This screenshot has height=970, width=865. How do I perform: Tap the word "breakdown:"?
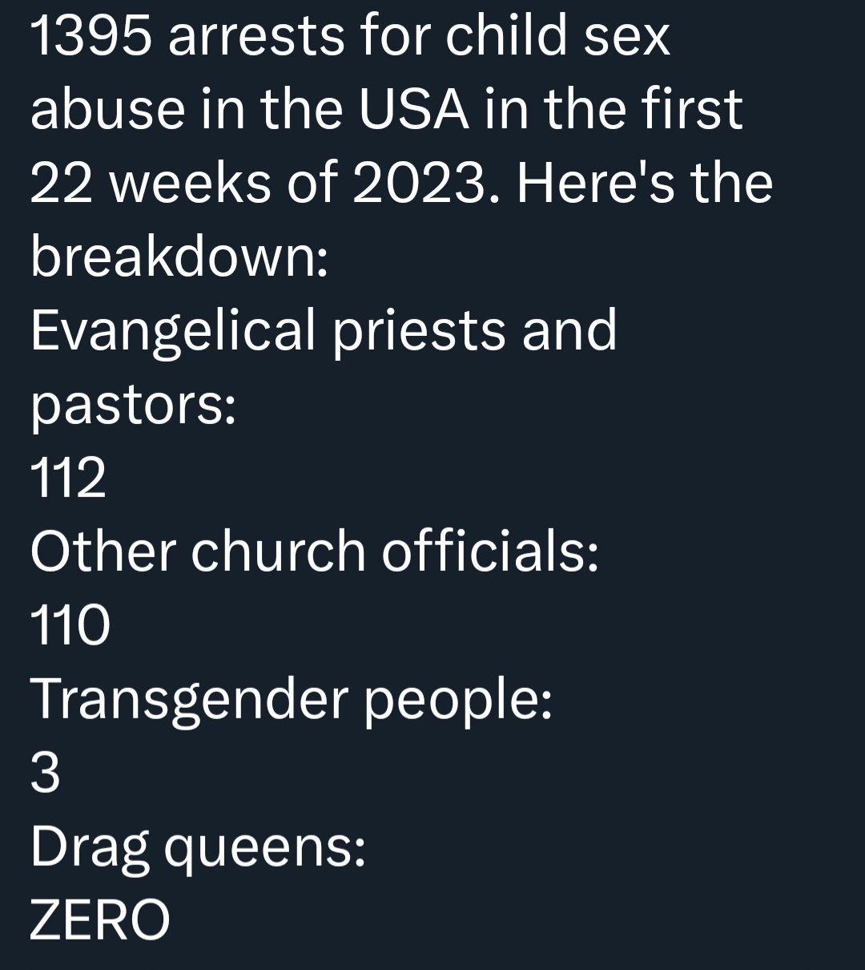pos(179,257)
